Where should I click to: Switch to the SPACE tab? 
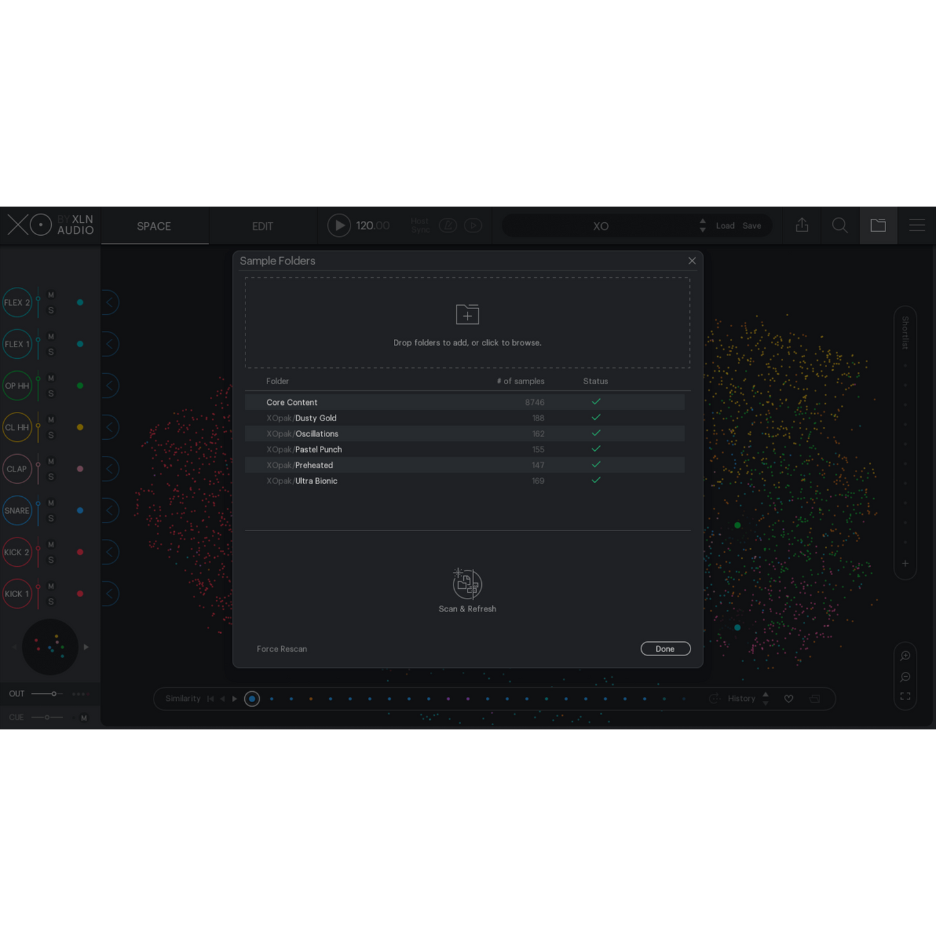point(154,226)
